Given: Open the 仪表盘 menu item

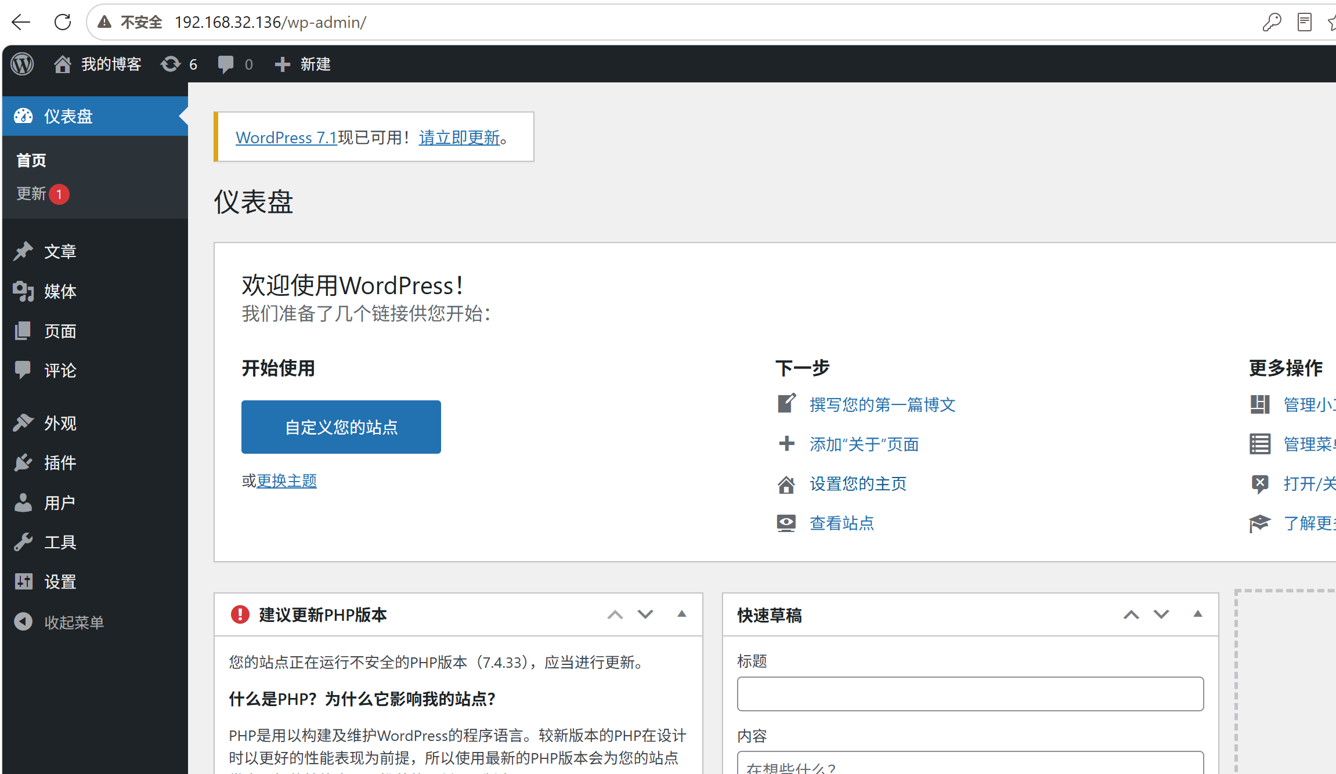Looking at the screenshot, I should (x=95, y=116).
